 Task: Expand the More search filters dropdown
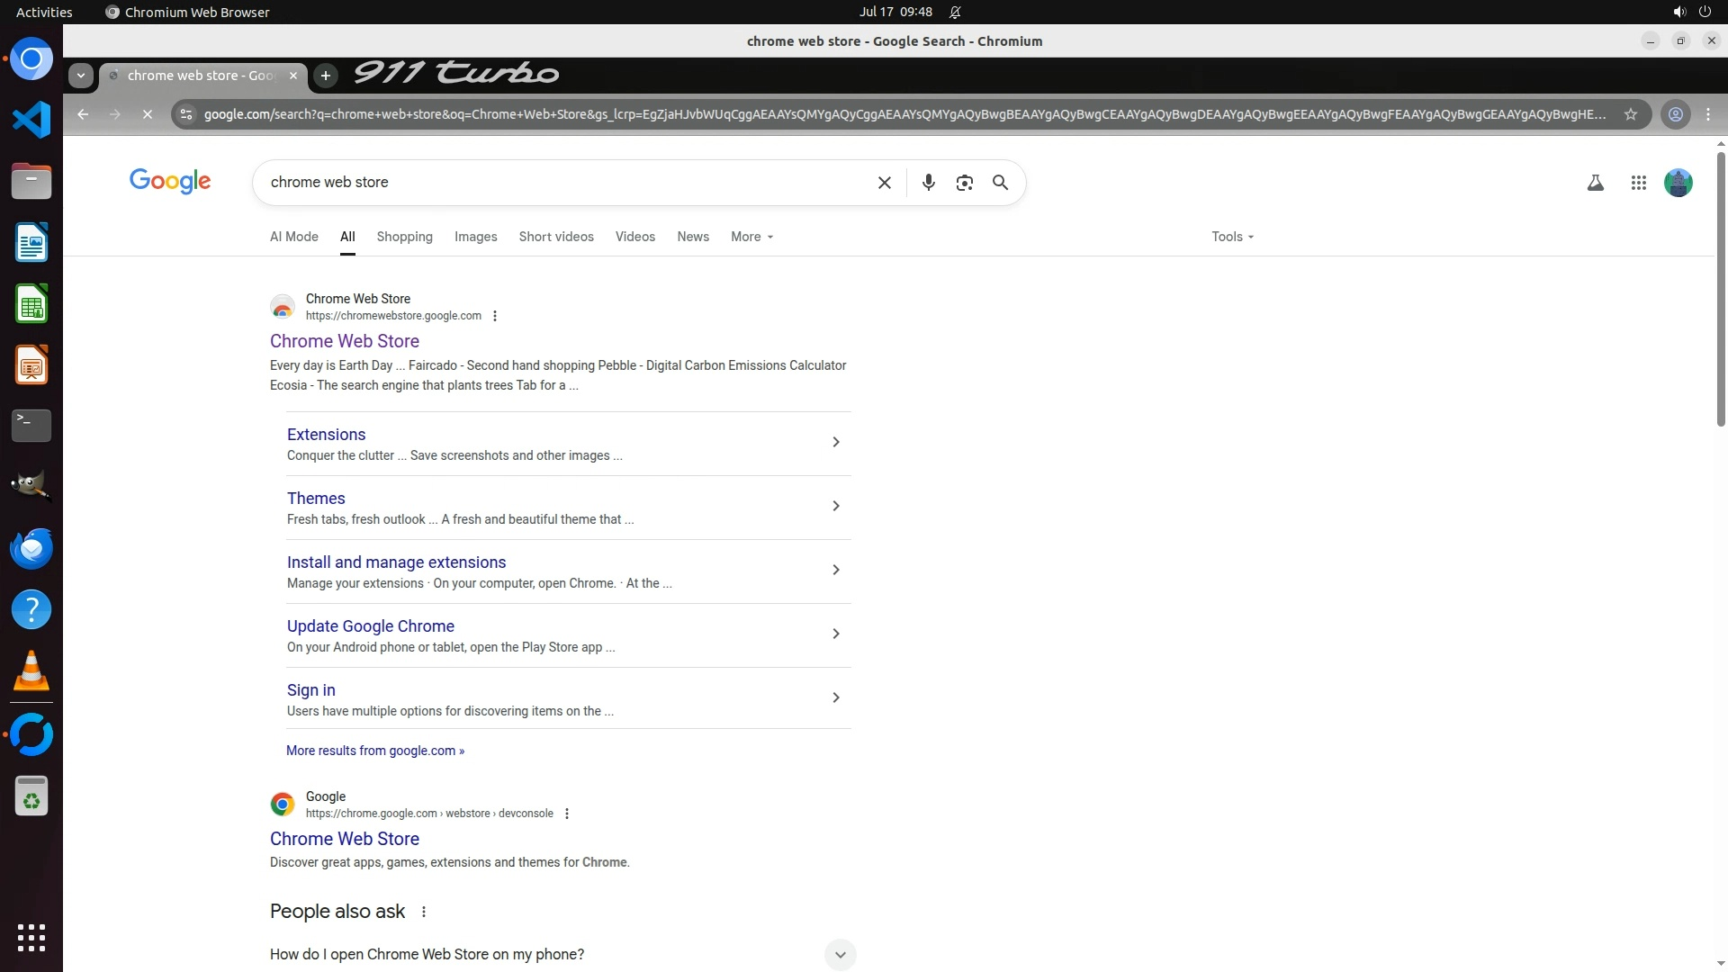point(751,237)
